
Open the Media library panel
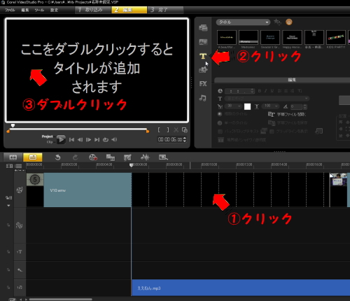(203, 28)
